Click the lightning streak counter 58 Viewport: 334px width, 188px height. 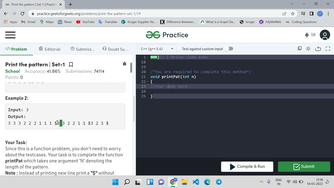tap(310, 35)
